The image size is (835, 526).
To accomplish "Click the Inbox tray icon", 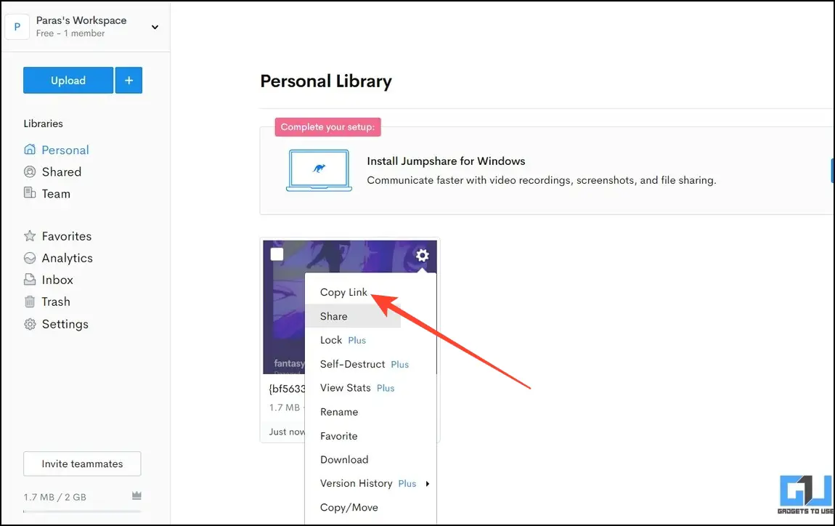I will pos(30,280).
